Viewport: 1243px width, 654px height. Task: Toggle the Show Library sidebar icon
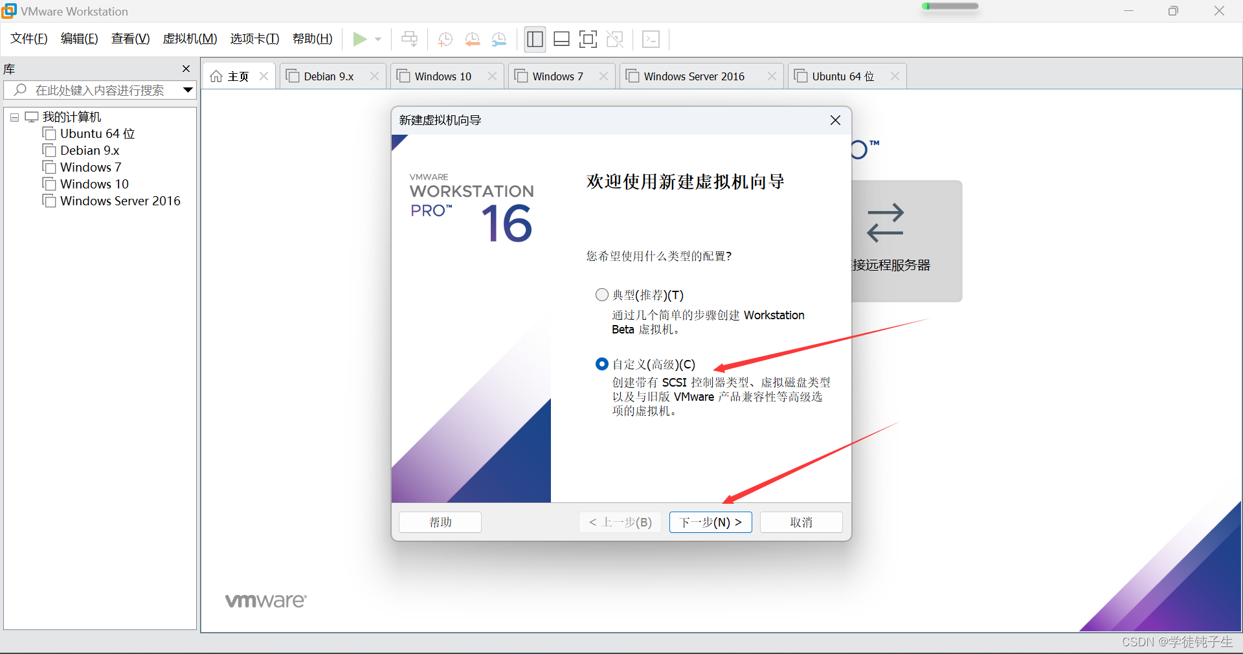[535, 39]
